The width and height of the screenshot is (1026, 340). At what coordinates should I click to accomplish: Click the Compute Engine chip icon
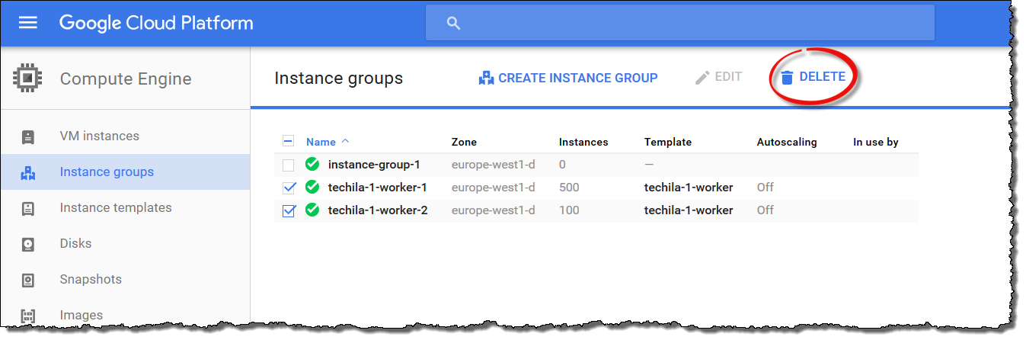click(x=28, y=78)
